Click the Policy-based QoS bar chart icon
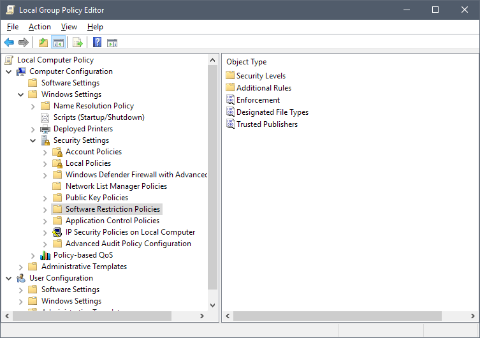The width and height of the screenshot is (480, 338). coord(45,255)
